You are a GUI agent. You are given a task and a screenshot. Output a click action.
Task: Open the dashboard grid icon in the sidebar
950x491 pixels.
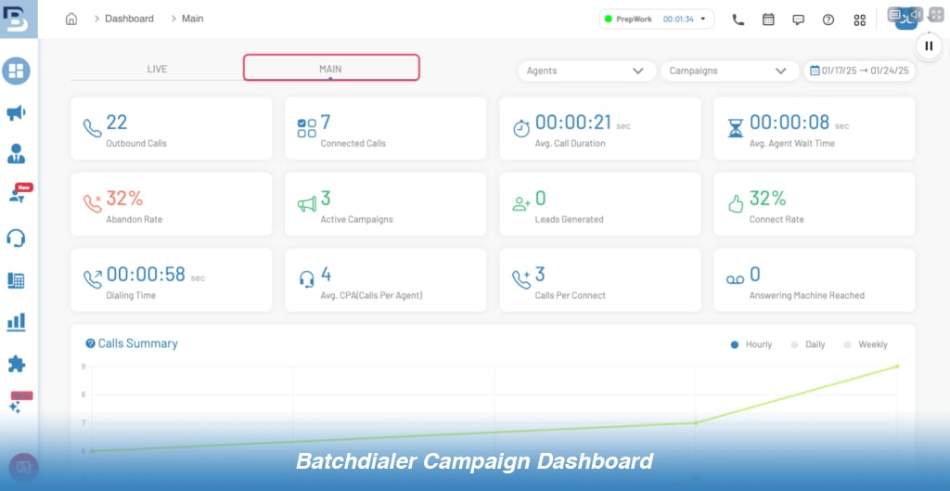(x=17, y=71)
